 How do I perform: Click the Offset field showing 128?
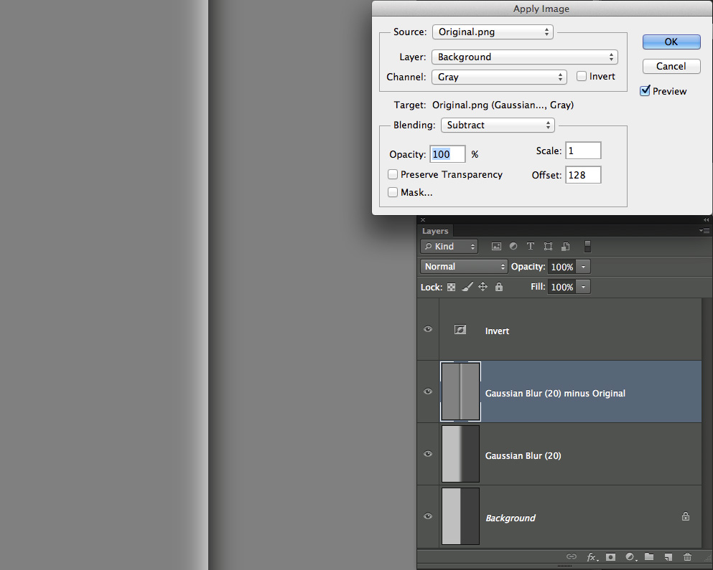pos(584,175)
